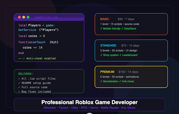
Task: Click the "Obby" genre label
Action: (x=74, y=108)
